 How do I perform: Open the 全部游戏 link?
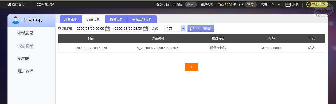click(48, 5)
